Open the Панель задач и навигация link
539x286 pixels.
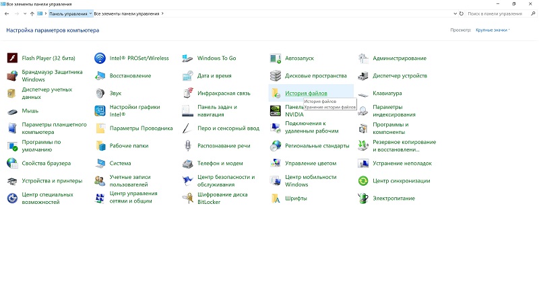[217, 110]
